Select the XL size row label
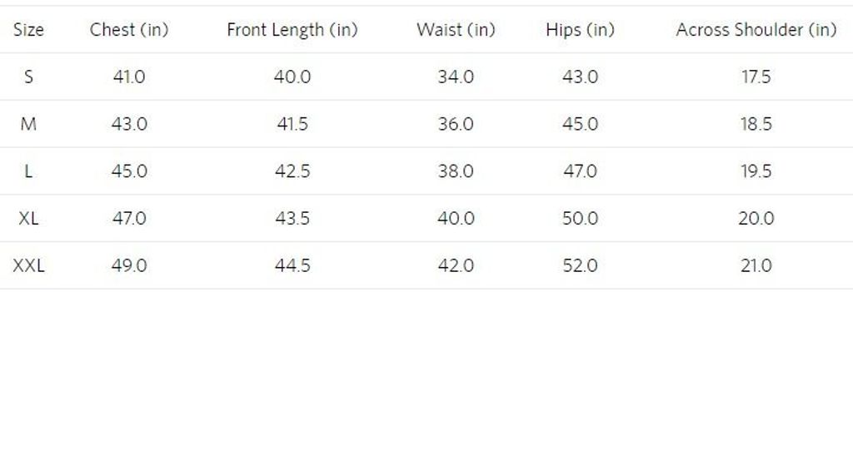Viewport: 853px width, 465px height. point(28,219)
